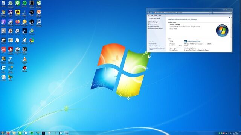The width and height of the screenshot is (241, 135).
Task: Click the Control Panel search field
Action: [x=223, y=12]
